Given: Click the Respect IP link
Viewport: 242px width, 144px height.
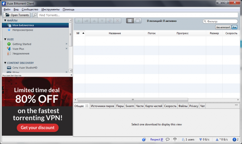Looking at the screenshot, I should (156, 139).
